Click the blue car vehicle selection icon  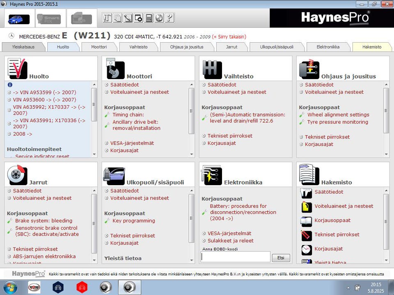pos(19,19)
